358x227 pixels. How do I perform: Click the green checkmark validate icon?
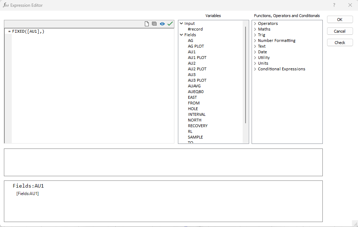pyautogui.click(x=170, y=24)
